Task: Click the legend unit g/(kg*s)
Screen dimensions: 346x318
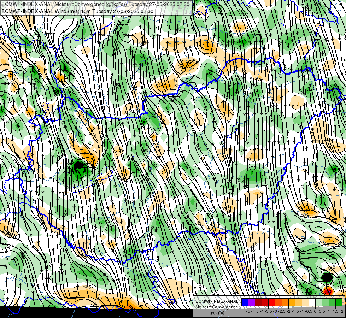Action: [x=217, y=313]
